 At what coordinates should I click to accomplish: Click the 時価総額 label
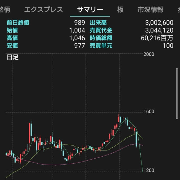pyautogui.click(x=101, y=38)
